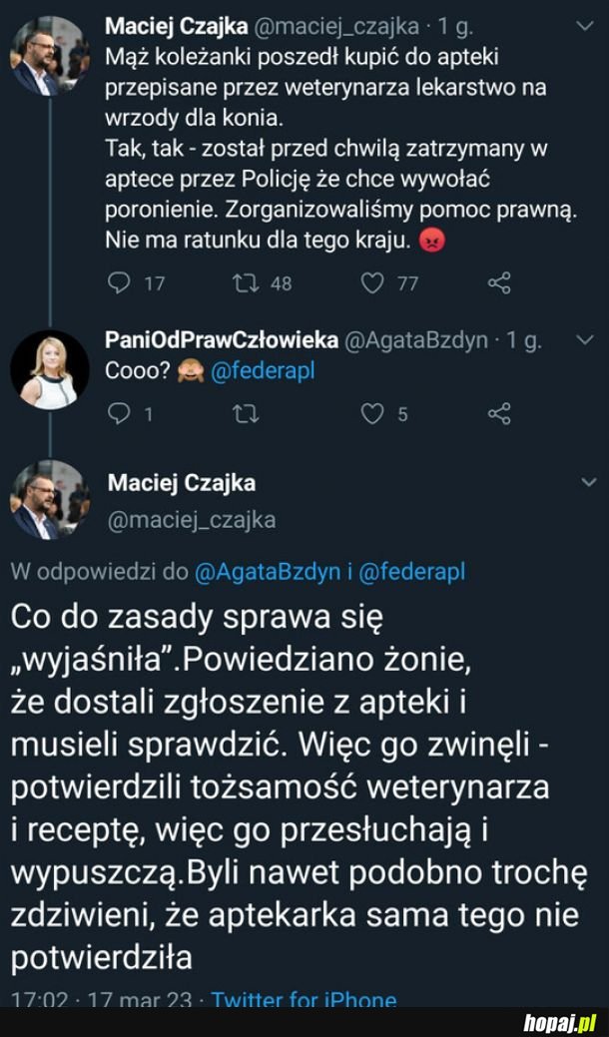Open PaniOdPrawCzłowieka's profile picture

[x=49, y=369]
